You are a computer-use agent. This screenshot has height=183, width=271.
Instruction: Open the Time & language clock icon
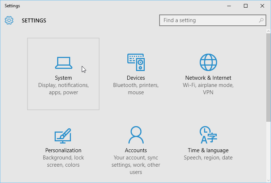208,135
